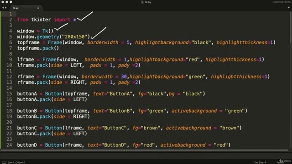Click buttonB.pack on line 19
292x164 pixels.
[x=34, y=117]
